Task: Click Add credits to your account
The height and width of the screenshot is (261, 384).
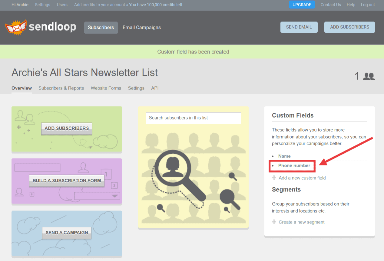Action: click(100, 5)
